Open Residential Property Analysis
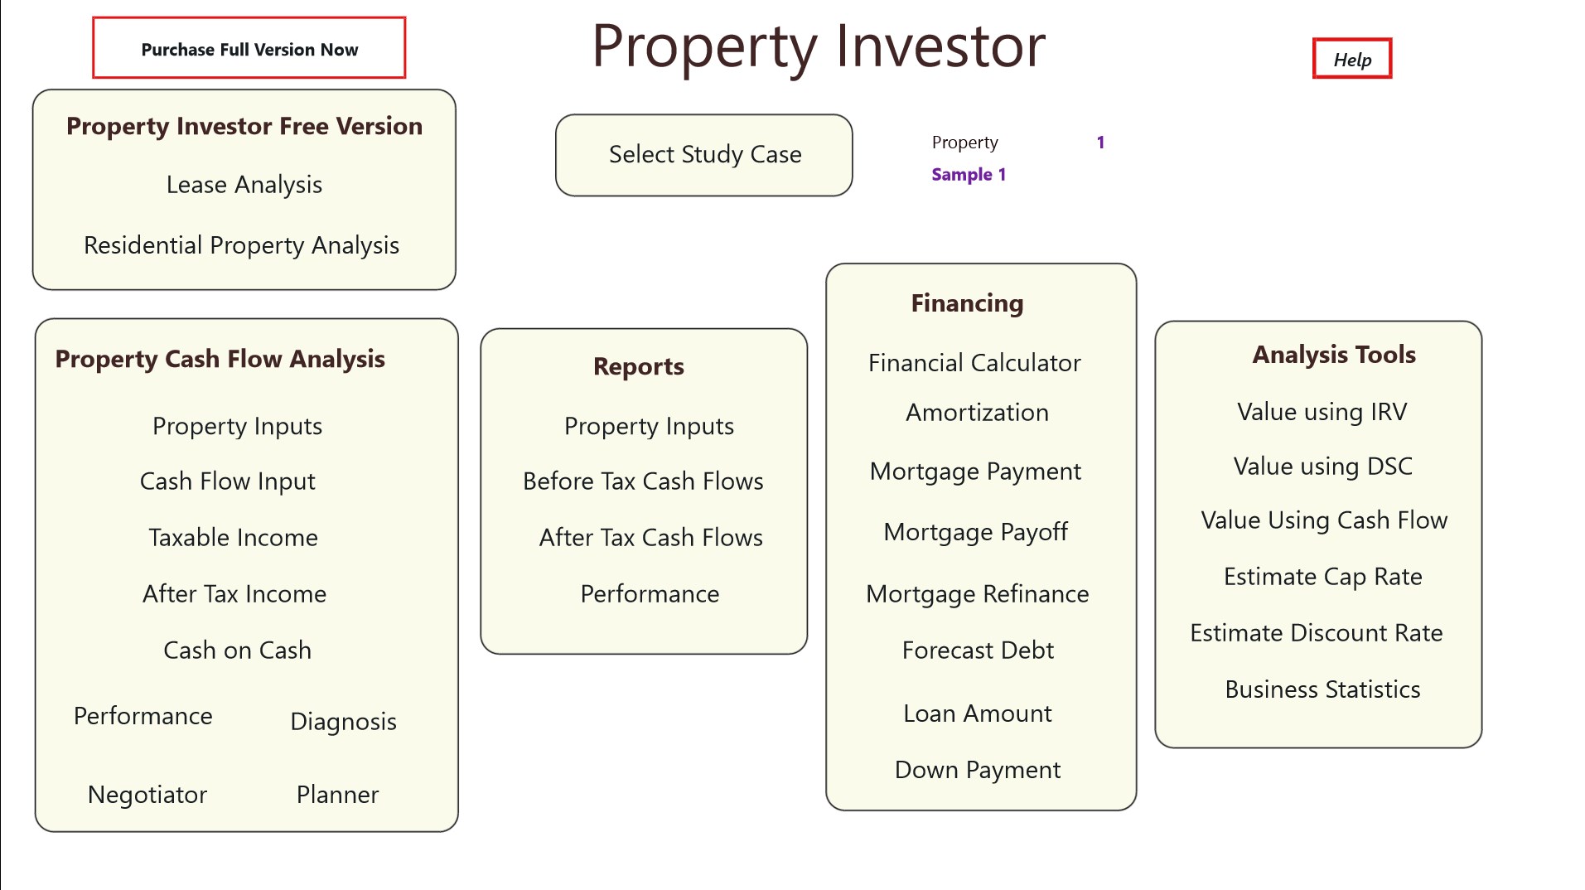This screenshot has height=890, width=1585. pos(241,245)
